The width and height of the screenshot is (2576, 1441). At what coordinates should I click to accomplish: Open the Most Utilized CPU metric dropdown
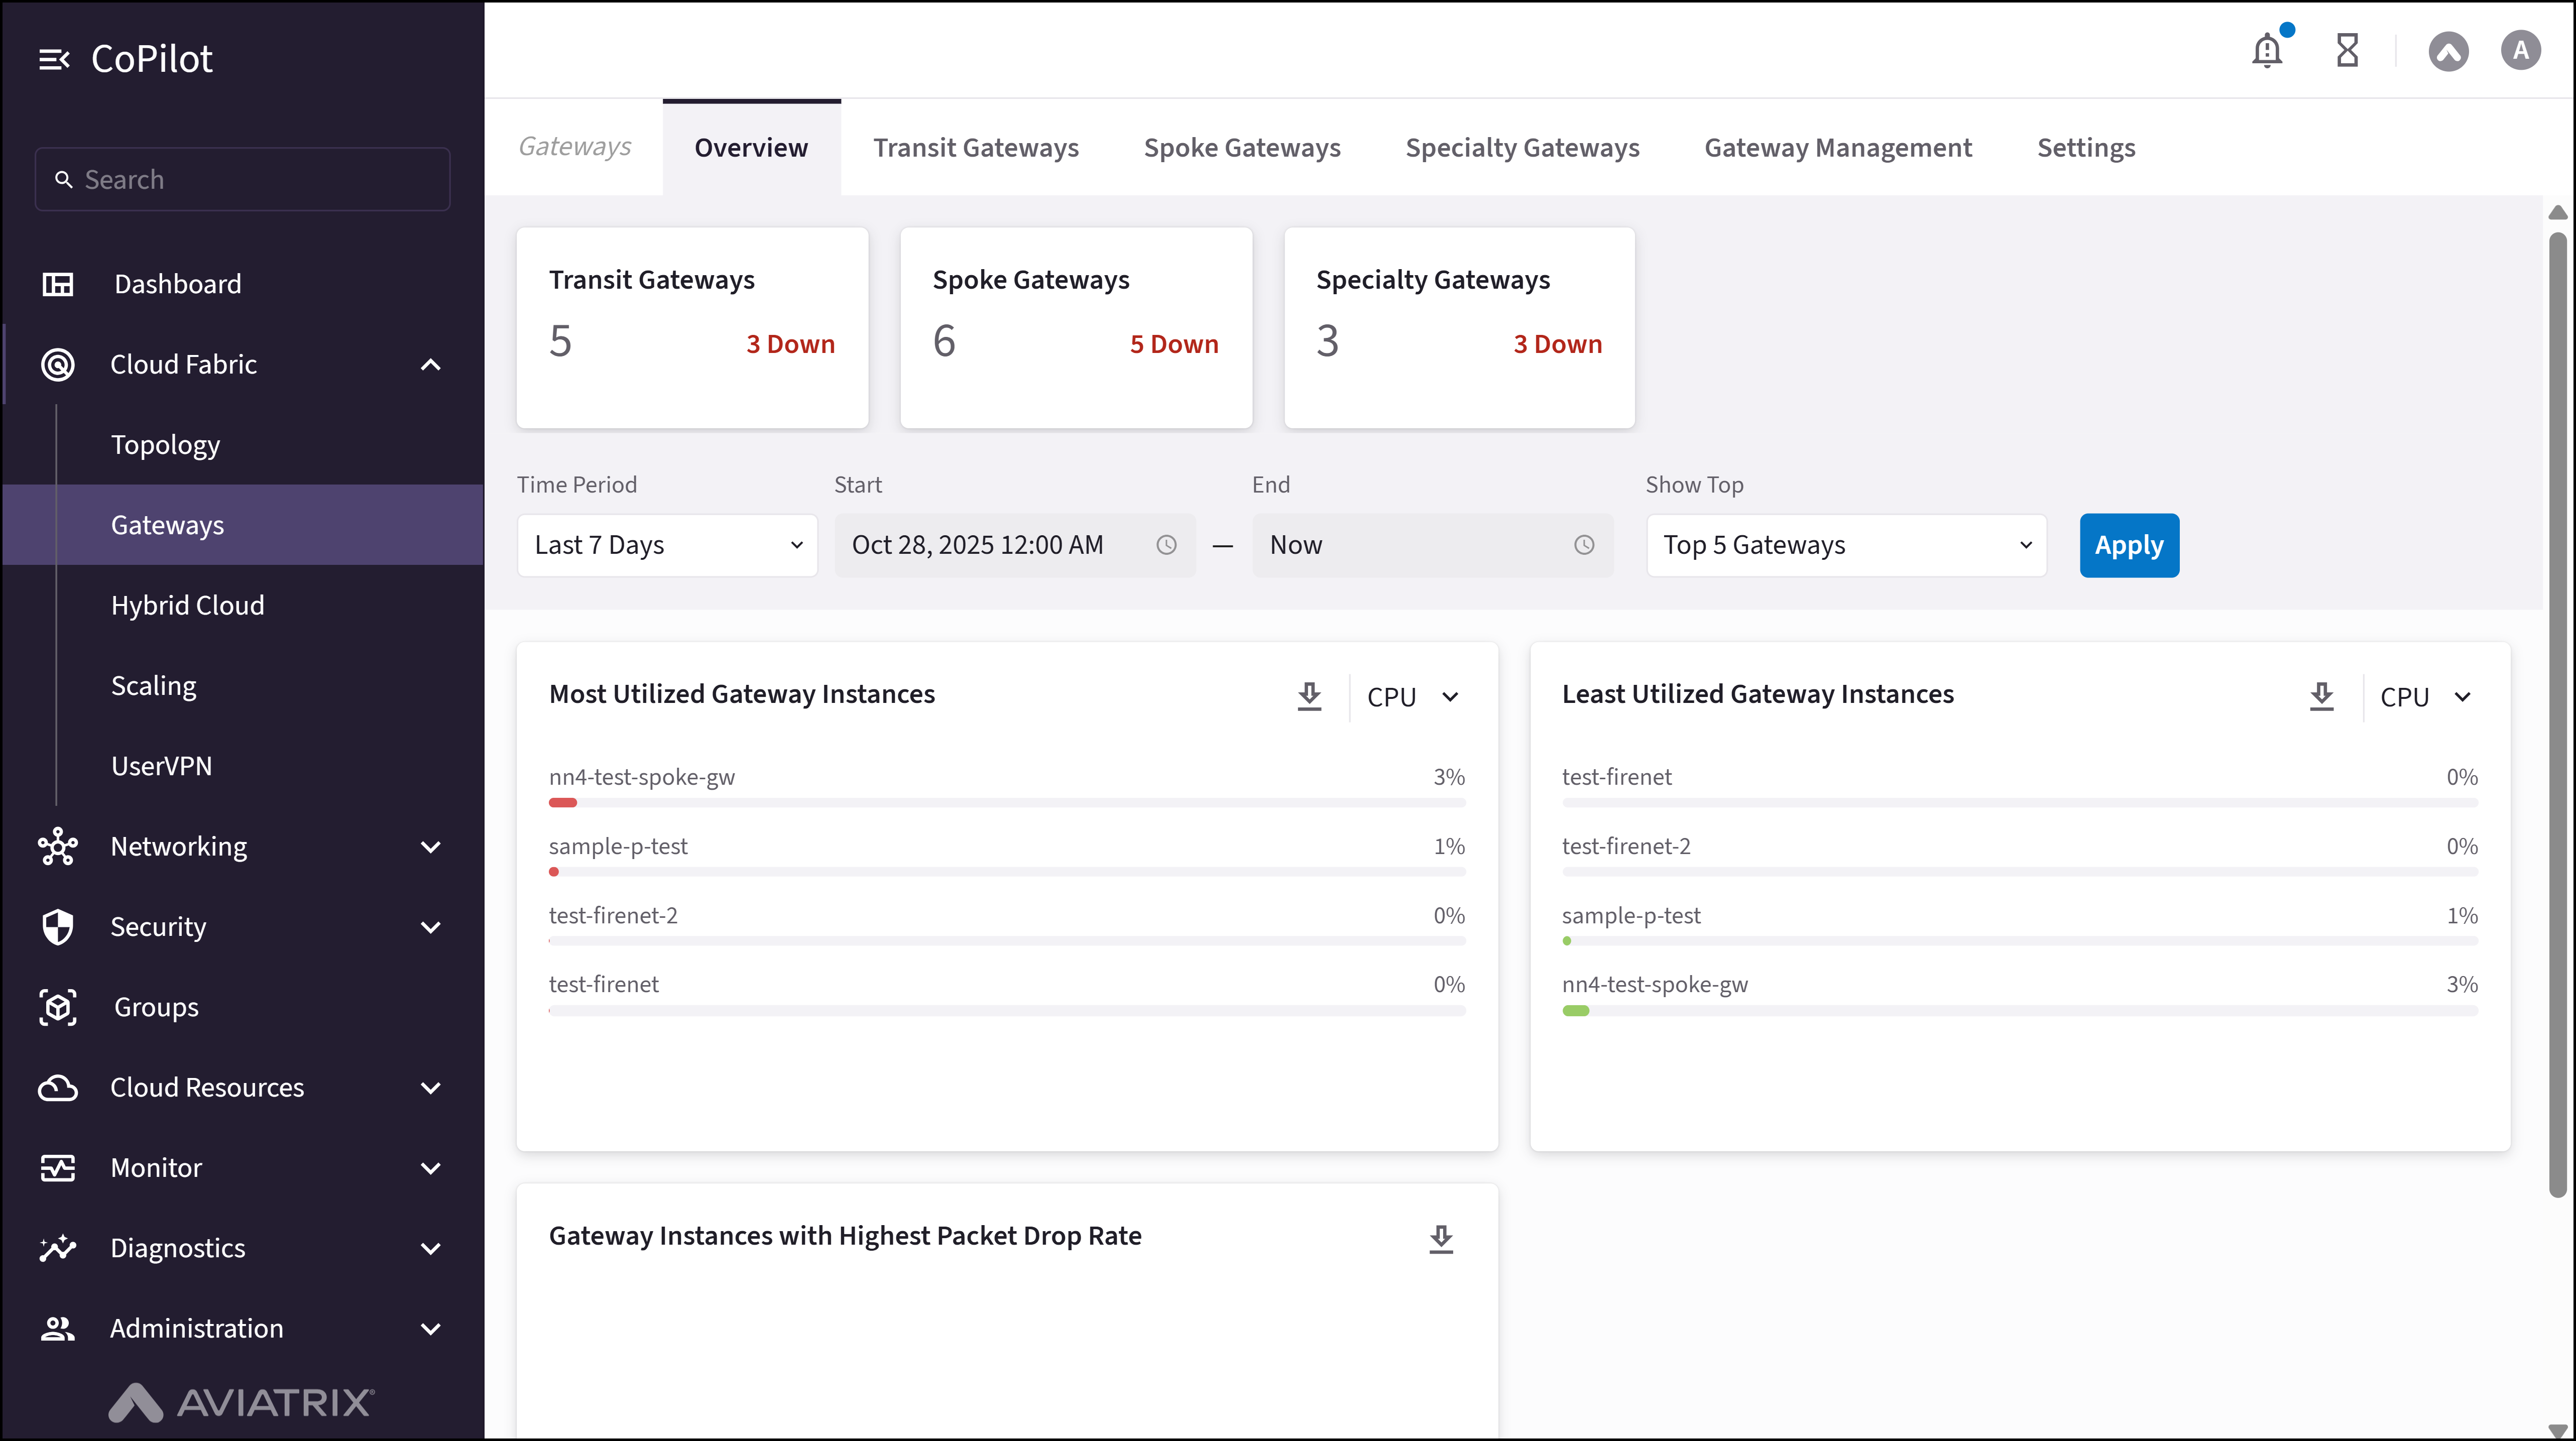click(1412, 697)
